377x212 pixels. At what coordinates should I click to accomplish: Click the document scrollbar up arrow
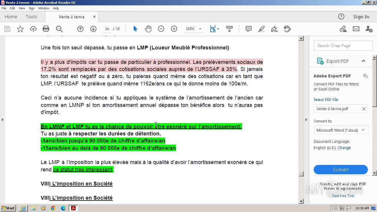click(301, 38)
